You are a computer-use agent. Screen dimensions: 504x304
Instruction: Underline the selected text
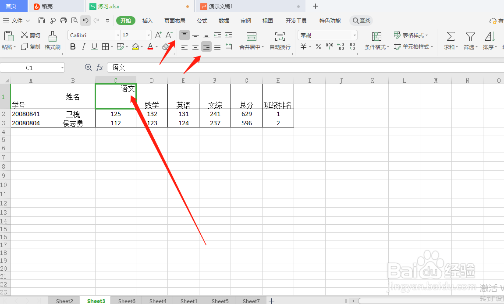(x=94, y=46)
